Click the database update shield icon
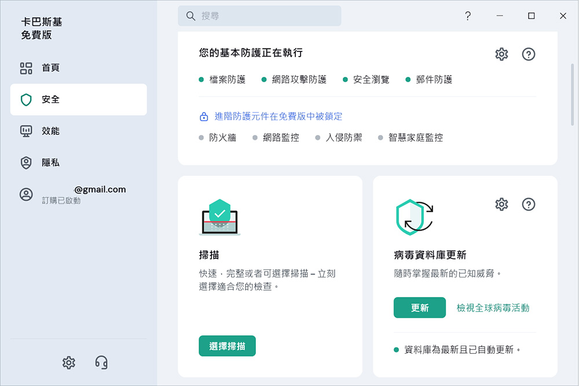The height and width of the screenshot is (386, 579). tap(413, 217)
